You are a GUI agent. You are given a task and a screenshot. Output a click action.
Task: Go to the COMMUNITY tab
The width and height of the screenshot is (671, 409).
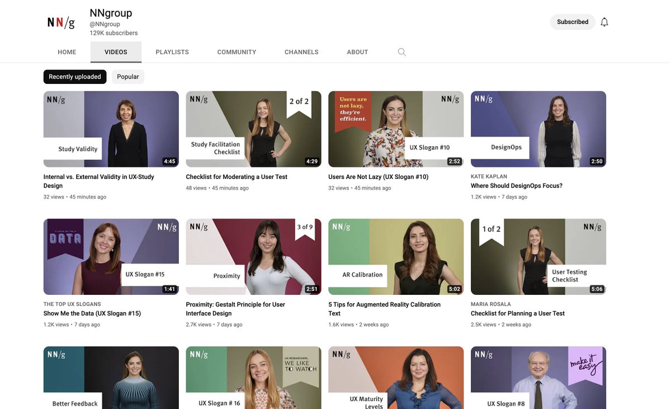pyautogui.click(x=237, y=51)
